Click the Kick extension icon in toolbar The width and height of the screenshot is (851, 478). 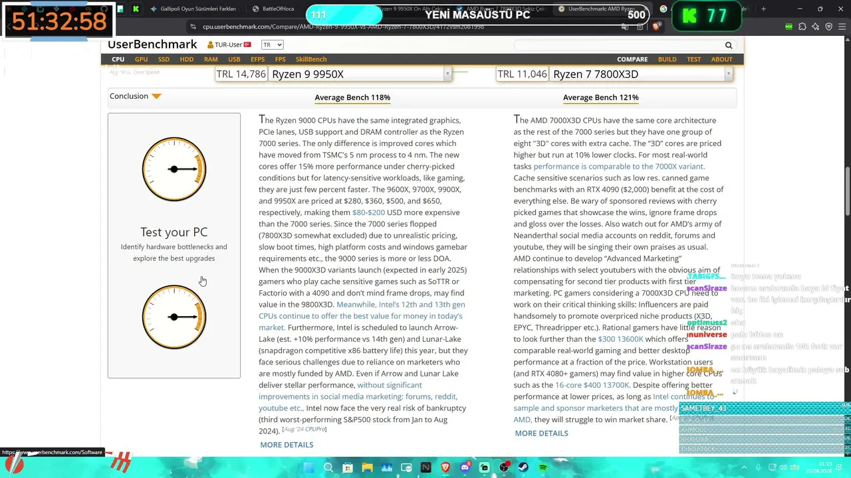point(789,27)
